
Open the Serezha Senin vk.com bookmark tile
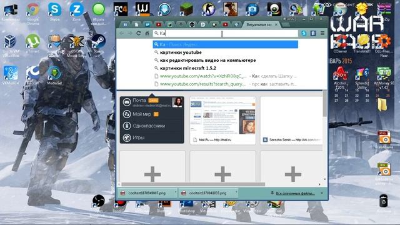292,120
